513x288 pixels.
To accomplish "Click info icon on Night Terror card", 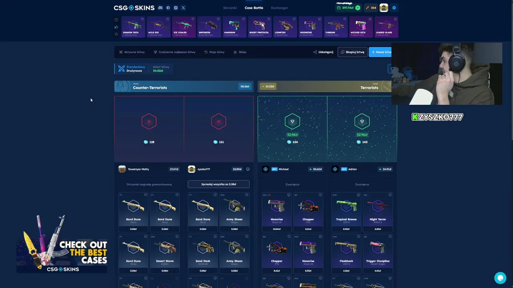I will (390, 195).
